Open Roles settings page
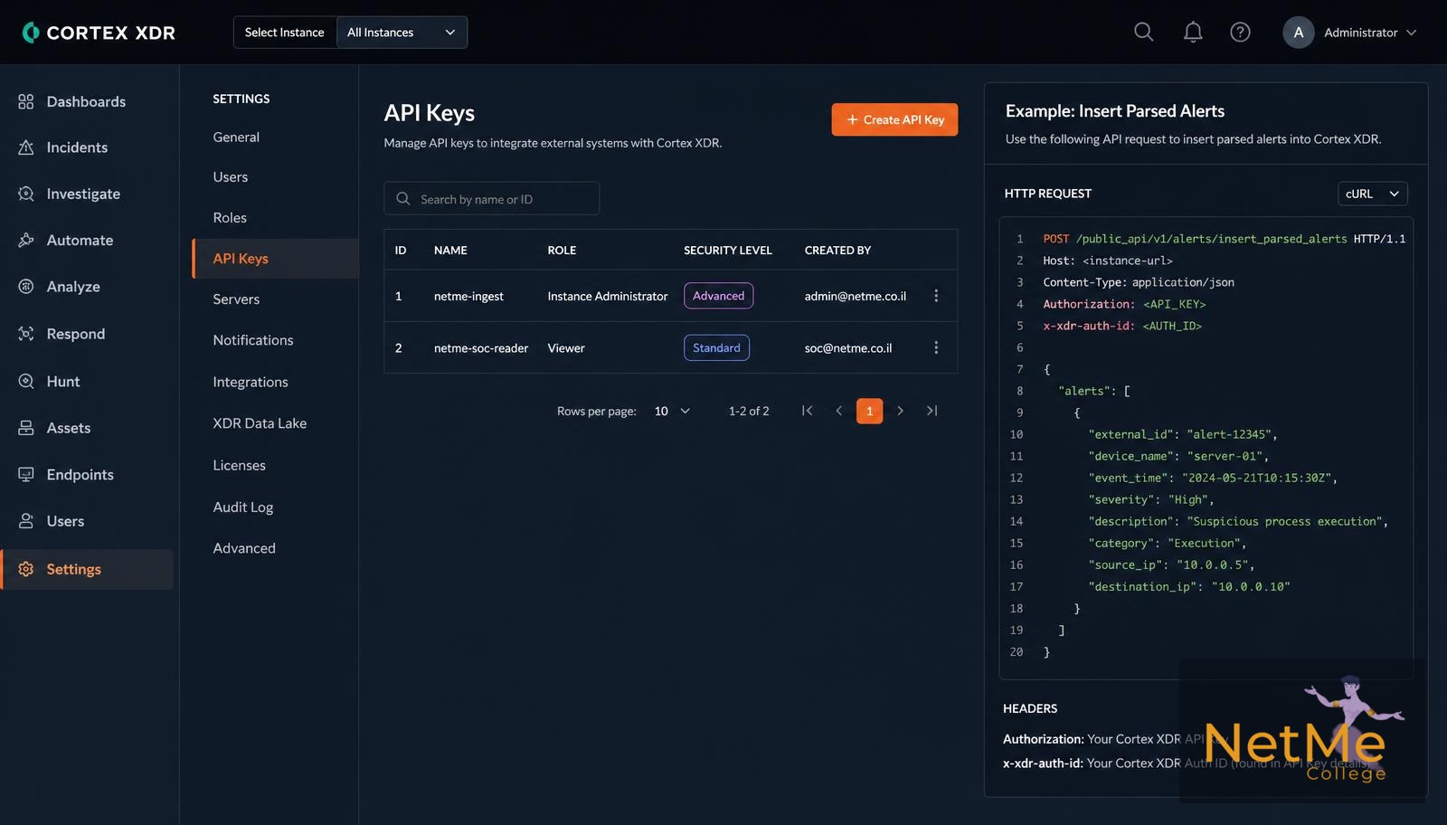The width and height of the screenshot is (1447, 825). [x=230, y=217]
